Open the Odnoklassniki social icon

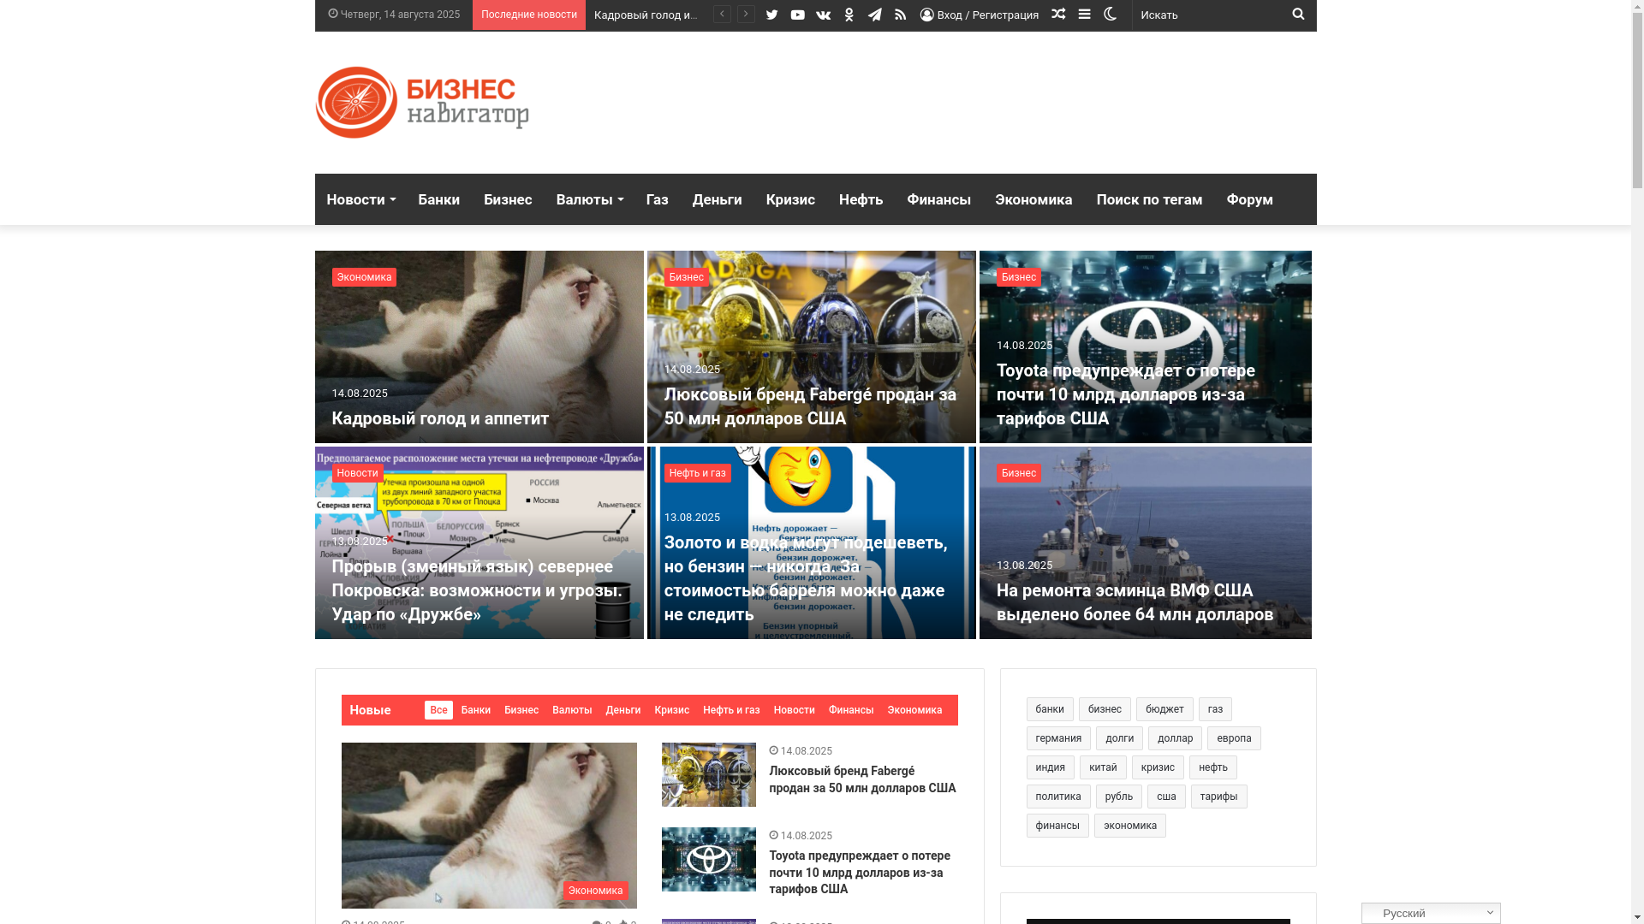pos(849,15)
